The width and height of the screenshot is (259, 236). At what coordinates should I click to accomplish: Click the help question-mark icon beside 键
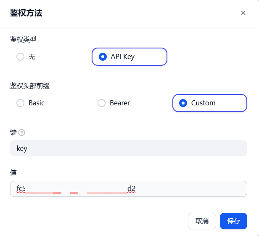coord(22,133)
